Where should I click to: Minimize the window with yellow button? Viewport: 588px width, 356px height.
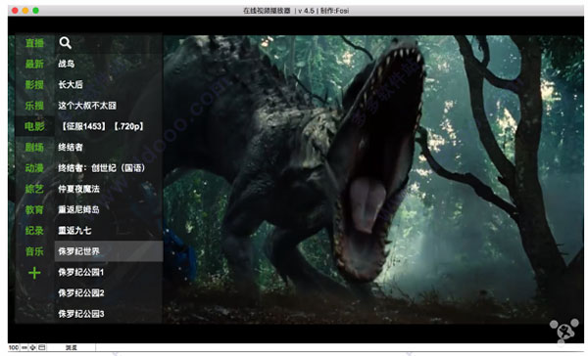pyautogui.click(x=25, y=11)
